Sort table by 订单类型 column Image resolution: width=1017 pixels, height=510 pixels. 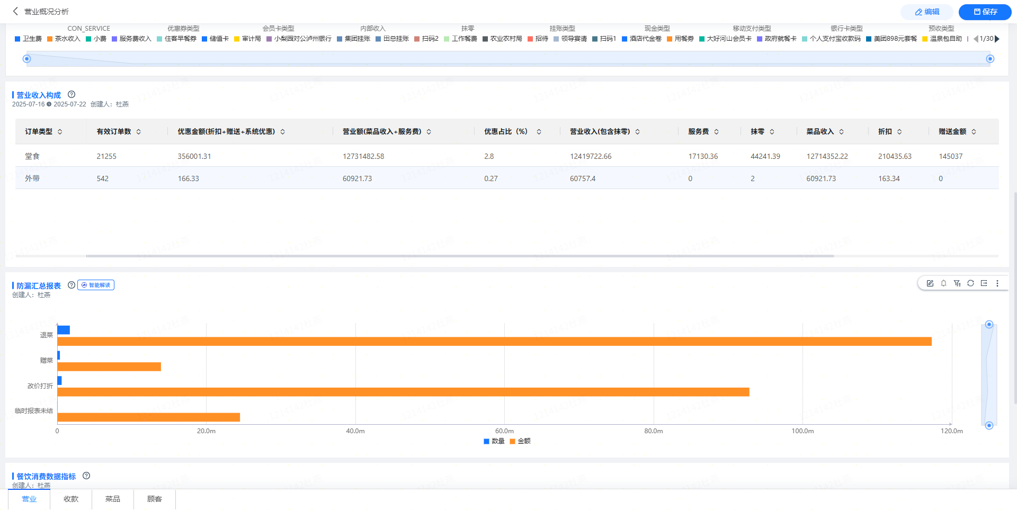[60, 132]
